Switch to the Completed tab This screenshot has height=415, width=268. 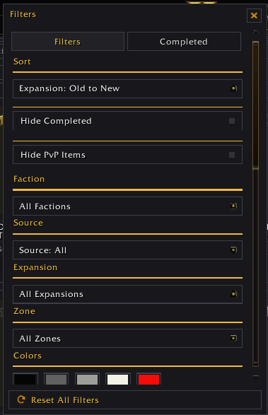(184, 42)
